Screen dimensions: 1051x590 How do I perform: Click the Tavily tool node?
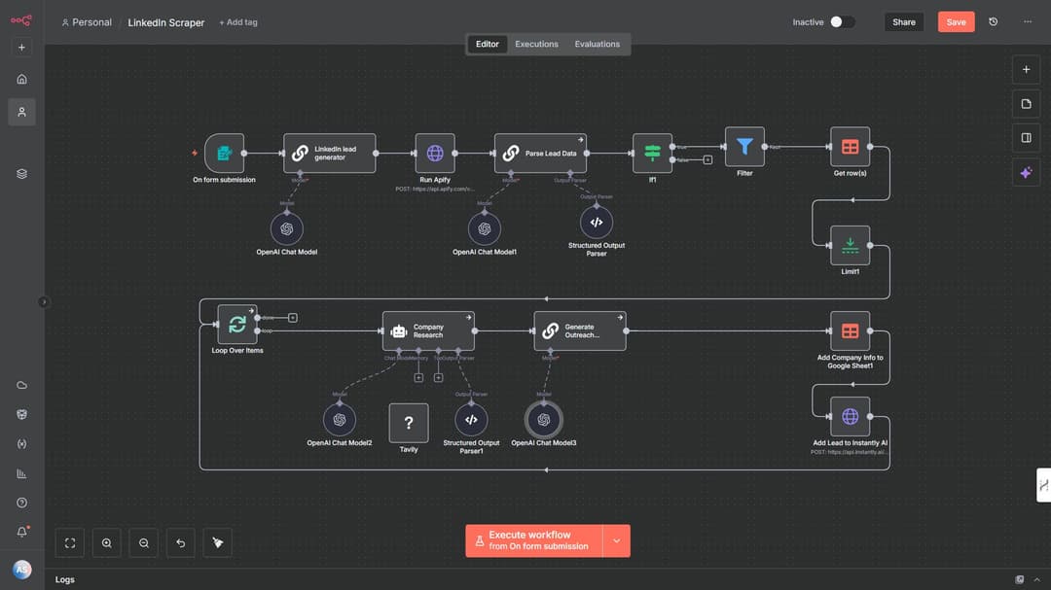pos(409,423)
